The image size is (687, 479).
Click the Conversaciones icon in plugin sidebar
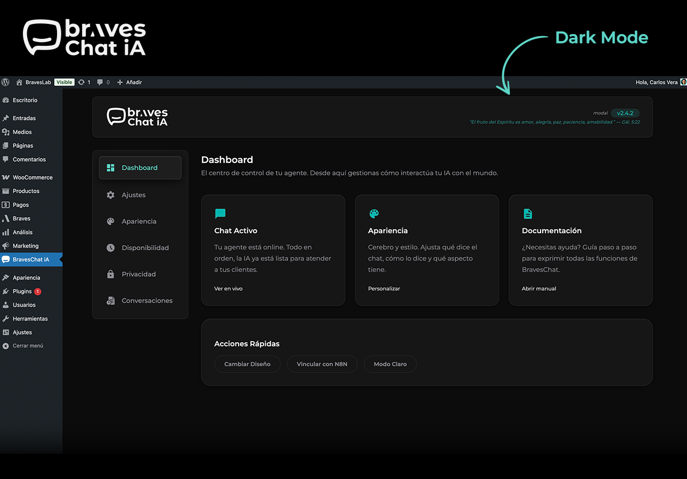111,301
